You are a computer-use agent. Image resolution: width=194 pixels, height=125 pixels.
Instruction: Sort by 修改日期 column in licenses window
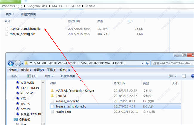click(74, 21)
